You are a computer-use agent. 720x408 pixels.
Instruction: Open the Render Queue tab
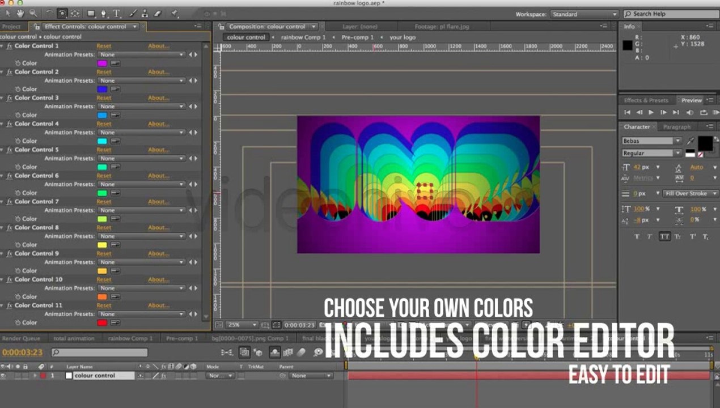(x=21, y=338)
